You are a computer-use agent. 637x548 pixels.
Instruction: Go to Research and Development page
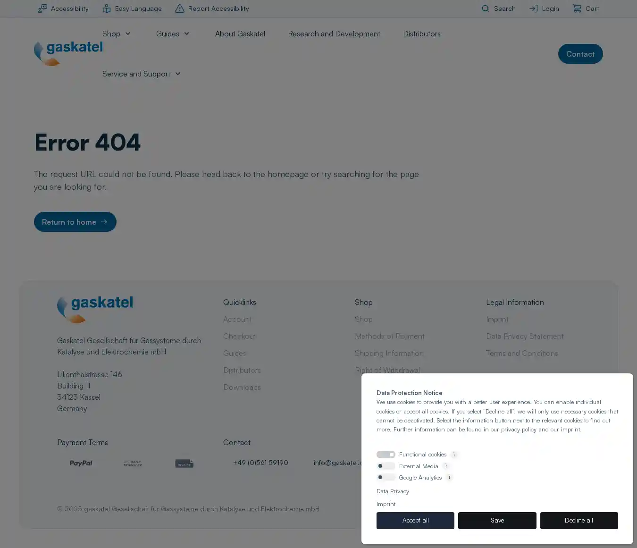[x=334, y=34]
